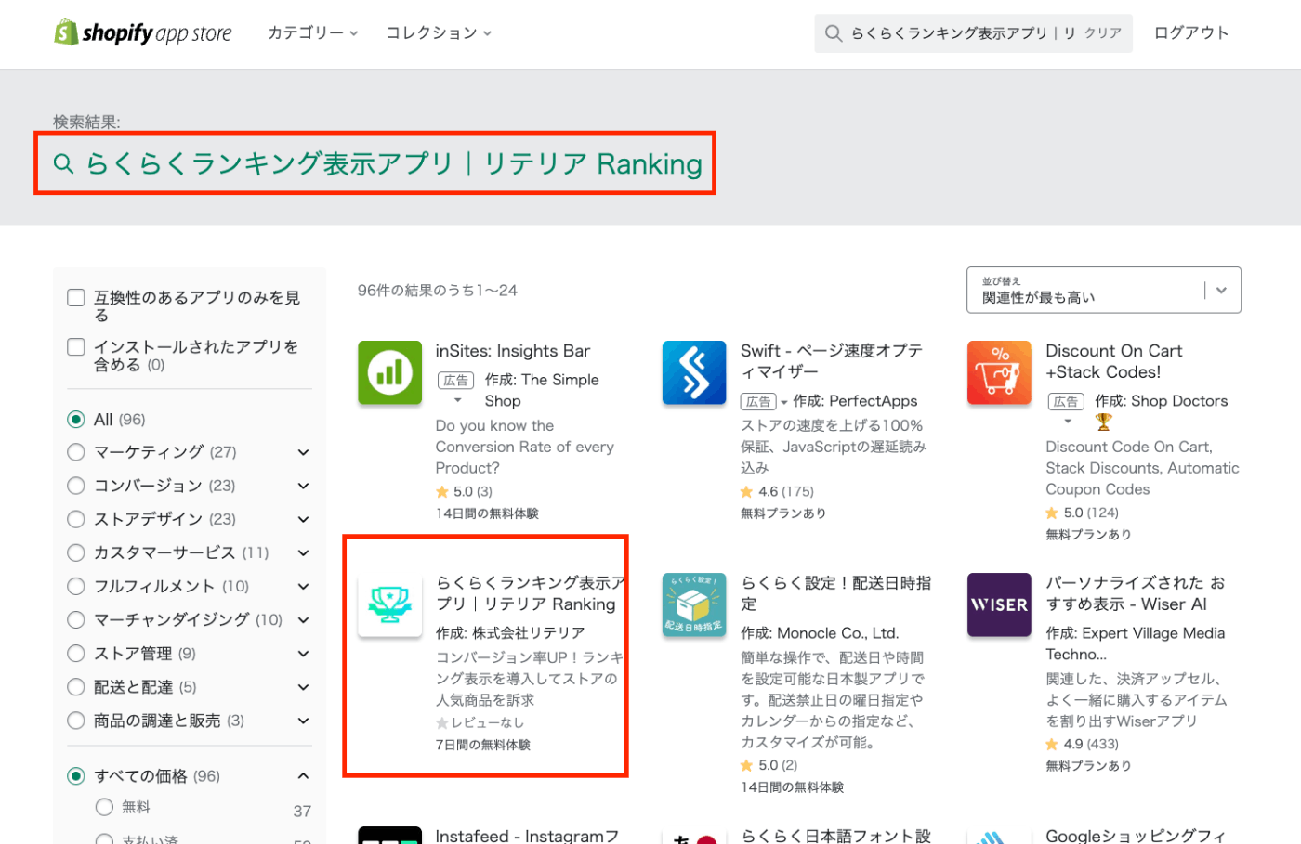Collapse the すべての価格 section chevron
This screenshot has width=1301, height=844.
click(x=303, y=776)
